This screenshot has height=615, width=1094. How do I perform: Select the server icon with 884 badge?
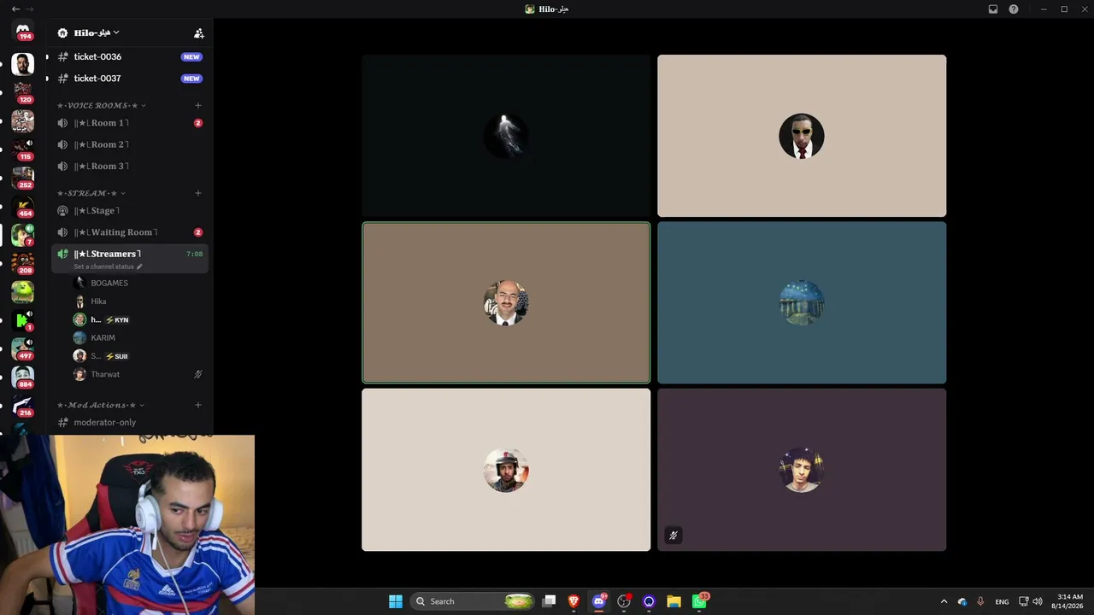tap(23, 378)
